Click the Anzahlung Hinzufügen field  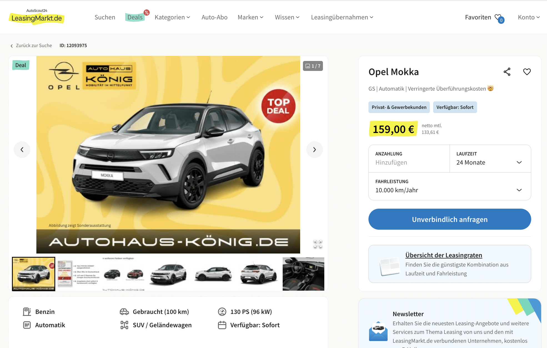409,158
